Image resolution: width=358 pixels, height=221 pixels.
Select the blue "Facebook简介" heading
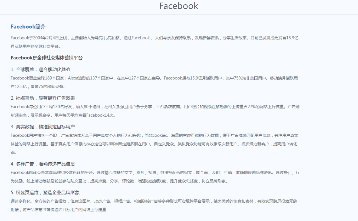point(28,27)
